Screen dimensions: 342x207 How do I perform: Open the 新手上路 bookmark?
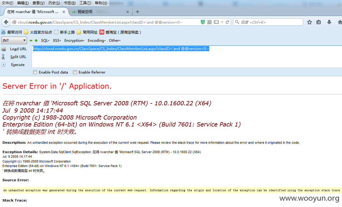click(65, 32)
